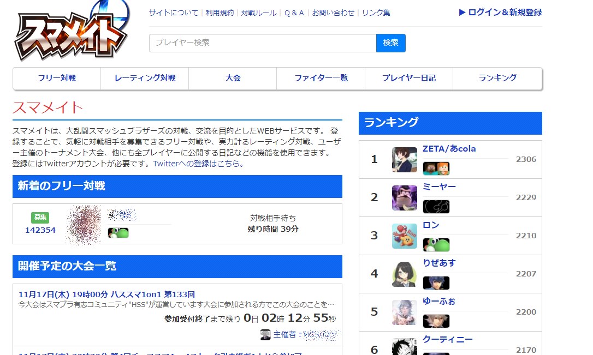Open the ZETA/あcola player avatar
Image resolution: width=593 pixels, height=355 pixels.
coord(404,160)
